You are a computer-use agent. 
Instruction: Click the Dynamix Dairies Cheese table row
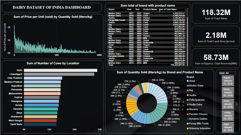tap(146, 56)
